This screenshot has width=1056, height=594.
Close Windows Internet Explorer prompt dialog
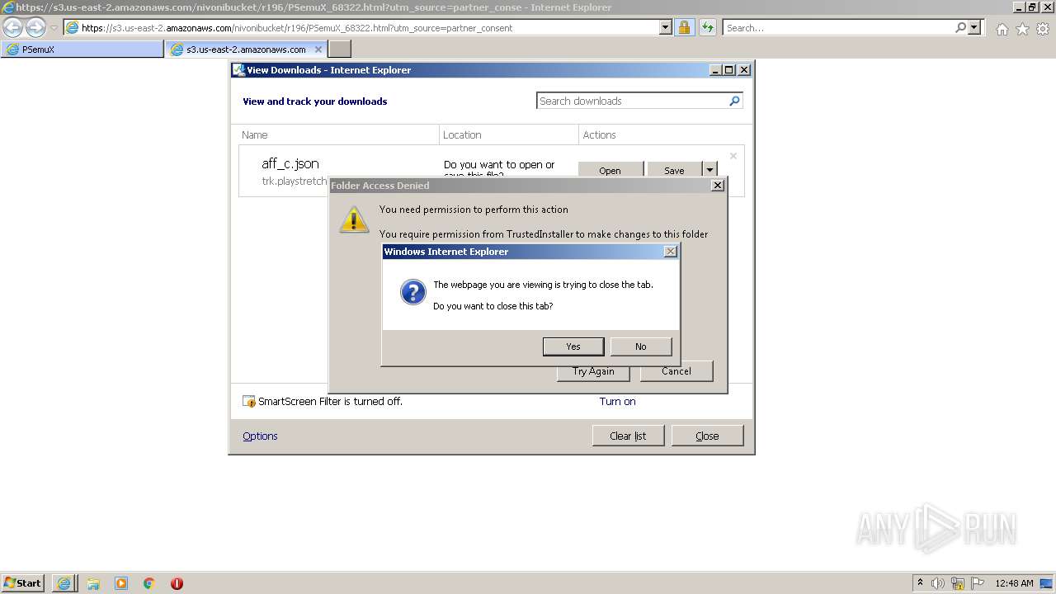click(671, 252)
